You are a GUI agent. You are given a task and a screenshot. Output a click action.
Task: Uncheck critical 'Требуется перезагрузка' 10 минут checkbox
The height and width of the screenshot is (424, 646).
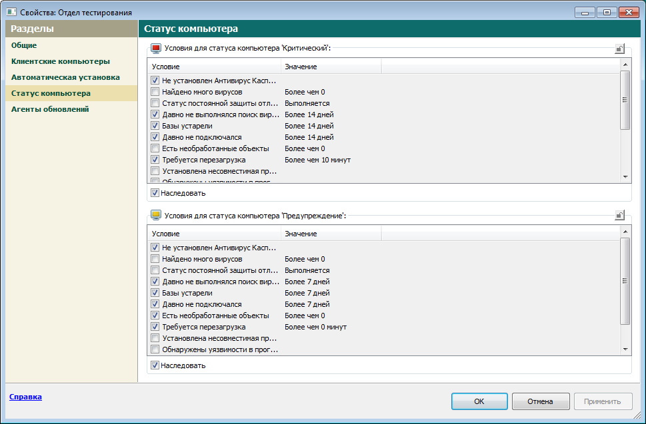click(155, 160)
